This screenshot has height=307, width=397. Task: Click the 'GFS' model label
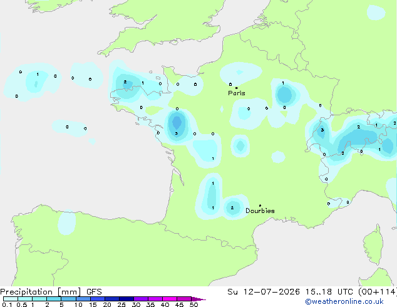pos(94,292)
